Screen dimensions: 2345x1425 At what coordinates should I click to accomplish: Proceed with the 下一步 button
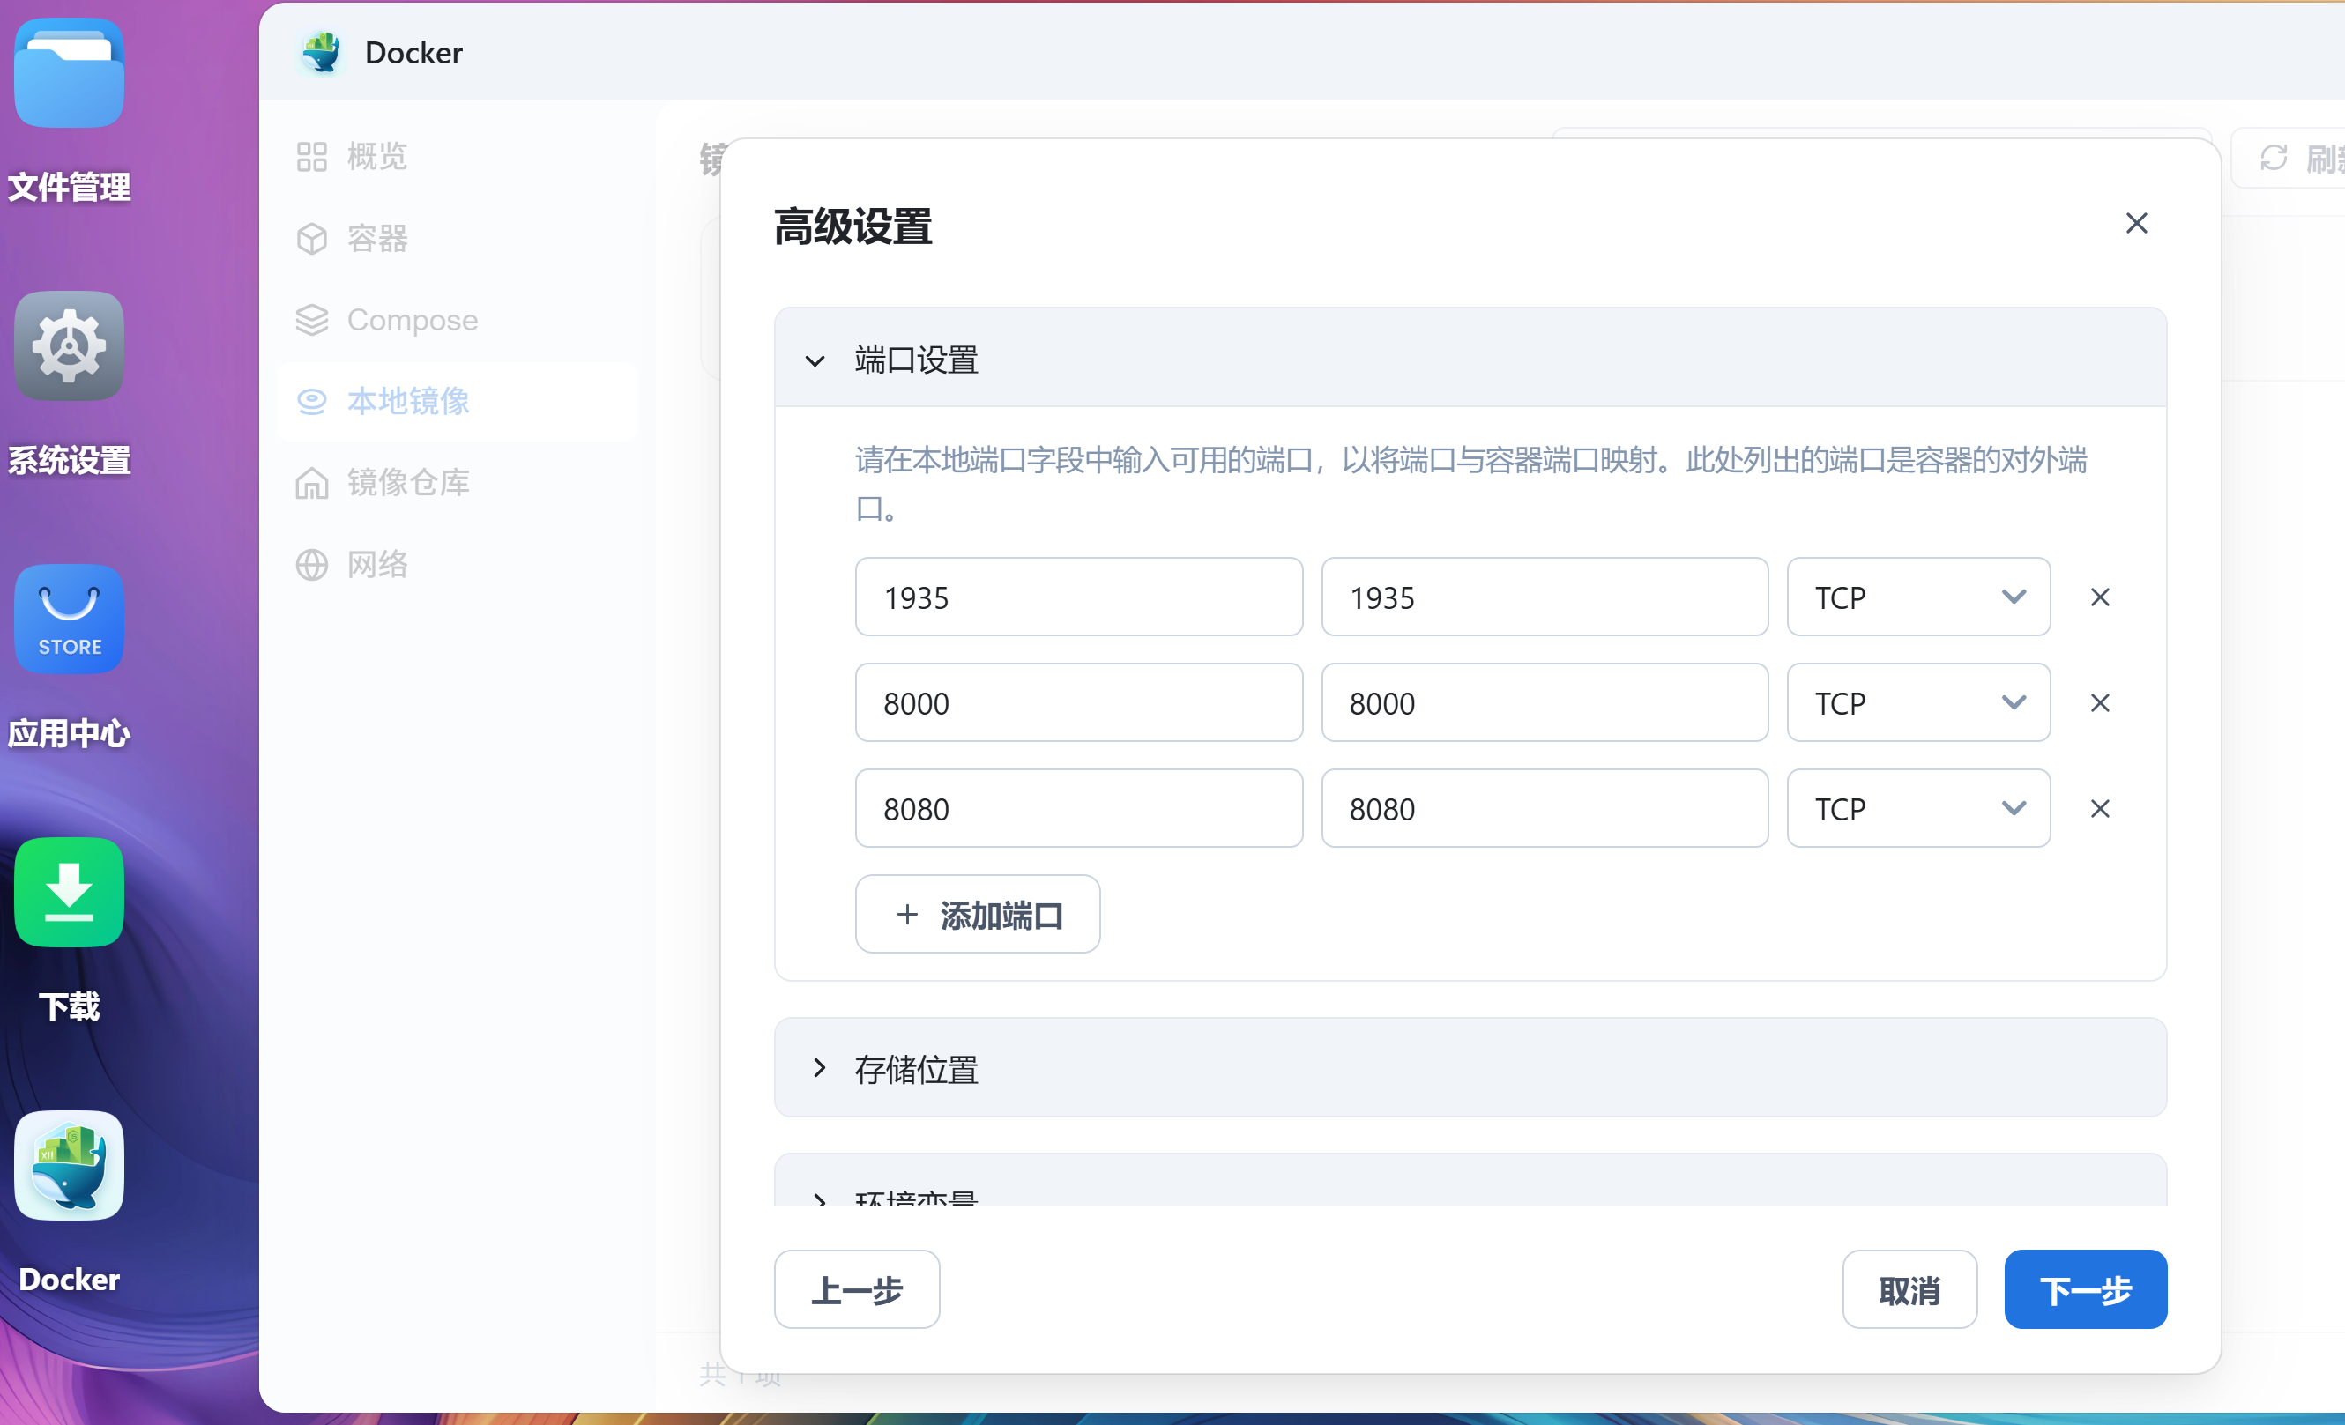click(2084, 1289)
